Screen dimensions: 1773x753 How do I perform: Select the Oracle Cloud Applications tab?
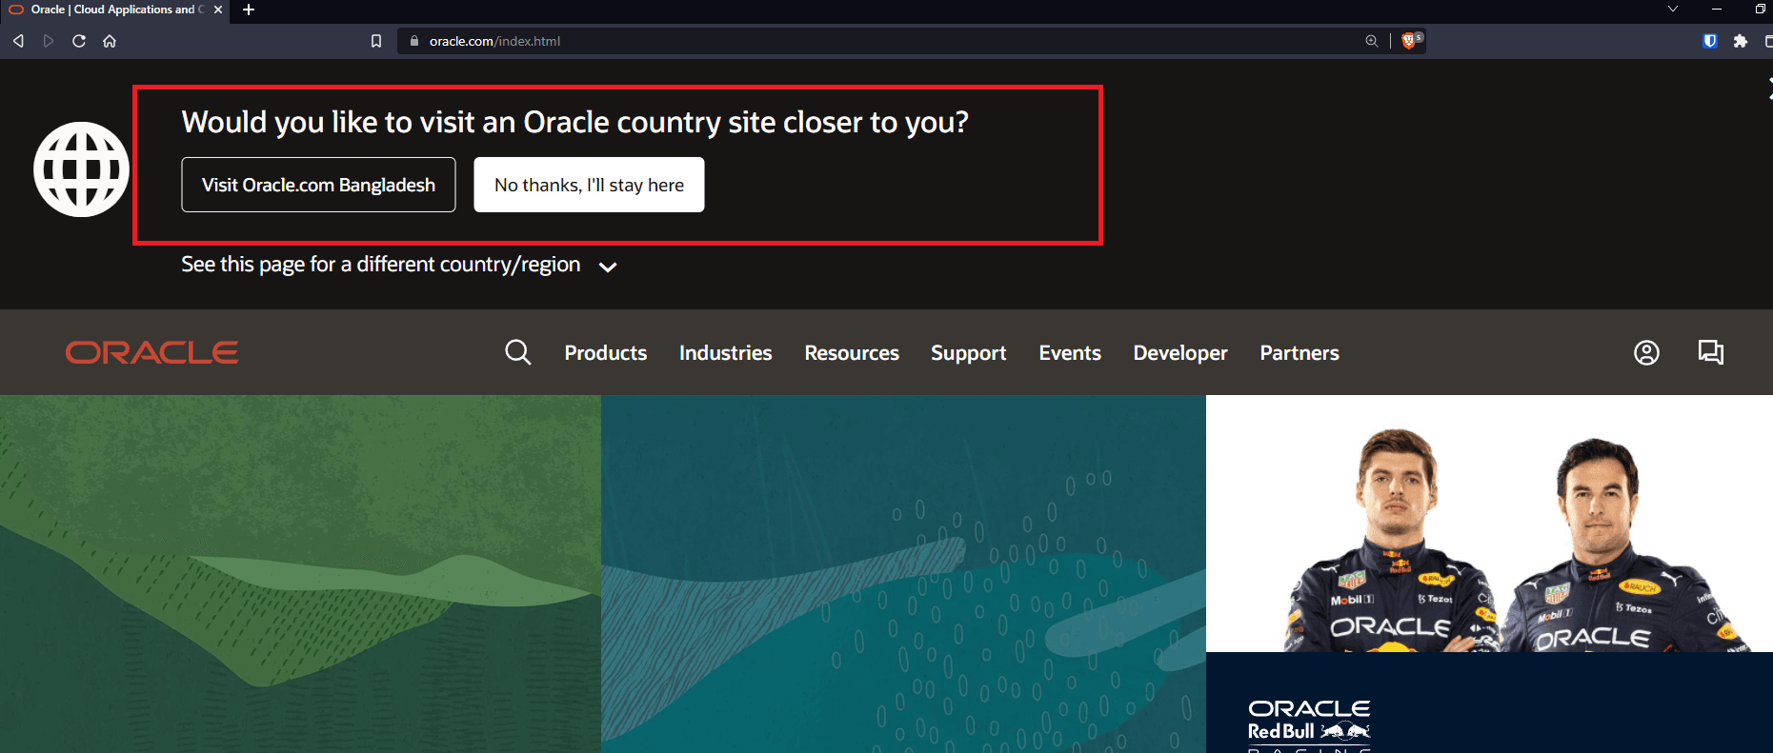[x=114, y=10]
